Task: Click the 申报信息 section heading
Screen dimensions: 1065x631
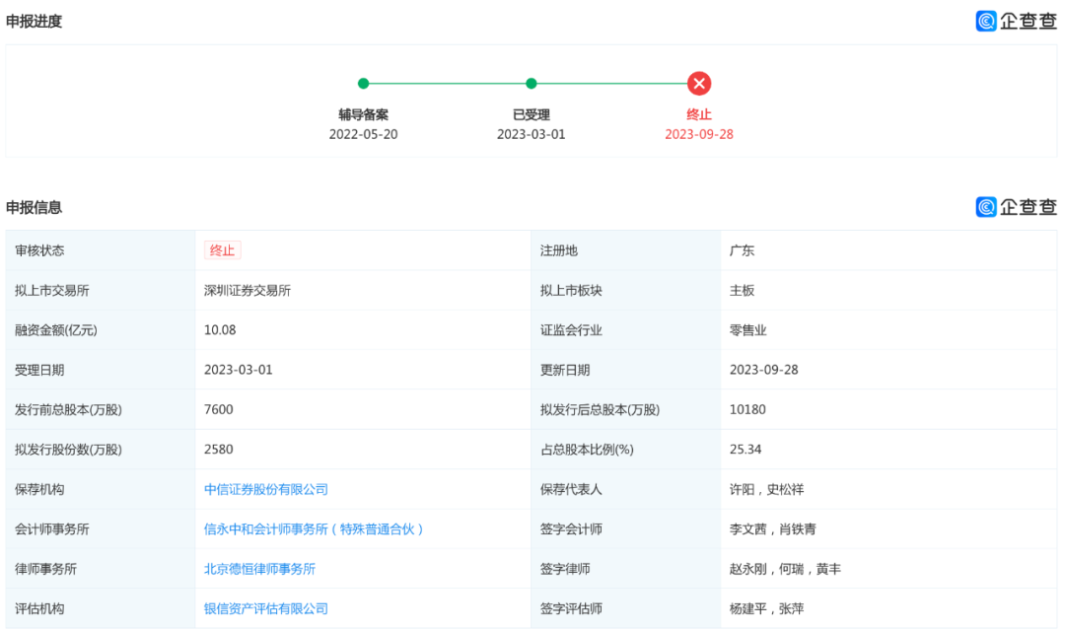Action: pos(35,207)
